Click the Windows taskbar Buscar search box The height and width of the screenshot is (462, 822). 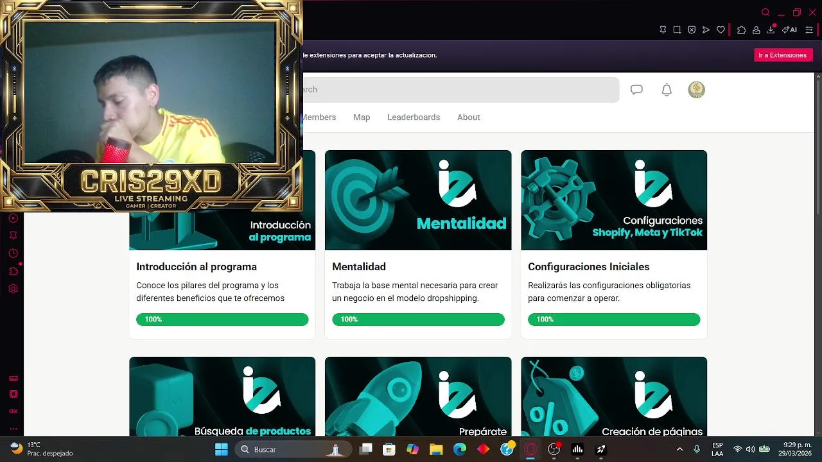293,449
